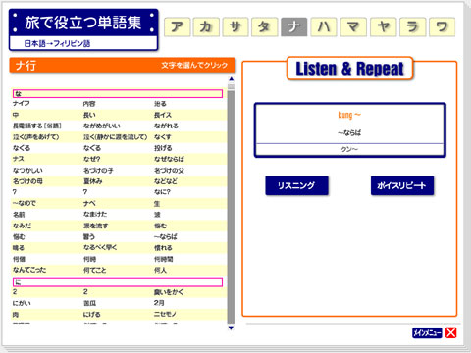The image size is (471, 353).
Task: Select the entry なに?
Action: [162, 192]
